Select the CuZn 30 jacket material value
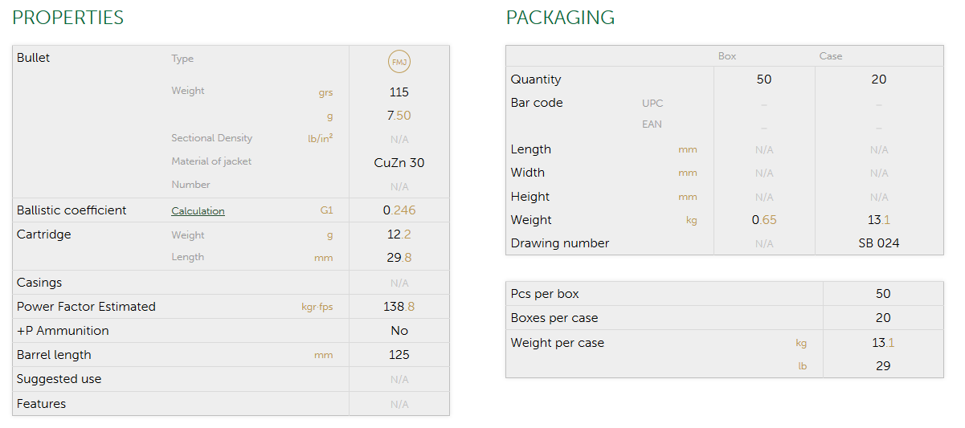Image resolution: width=965 pixels, height=428 pixels. click(x=399, y=163)
